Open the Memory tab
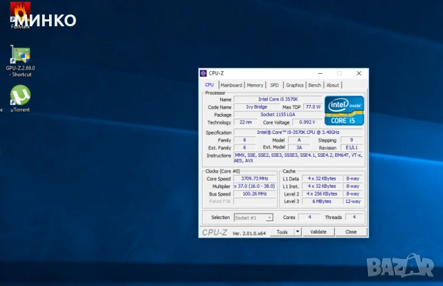This screenshot has width=443, height=286. coord(255,85)
